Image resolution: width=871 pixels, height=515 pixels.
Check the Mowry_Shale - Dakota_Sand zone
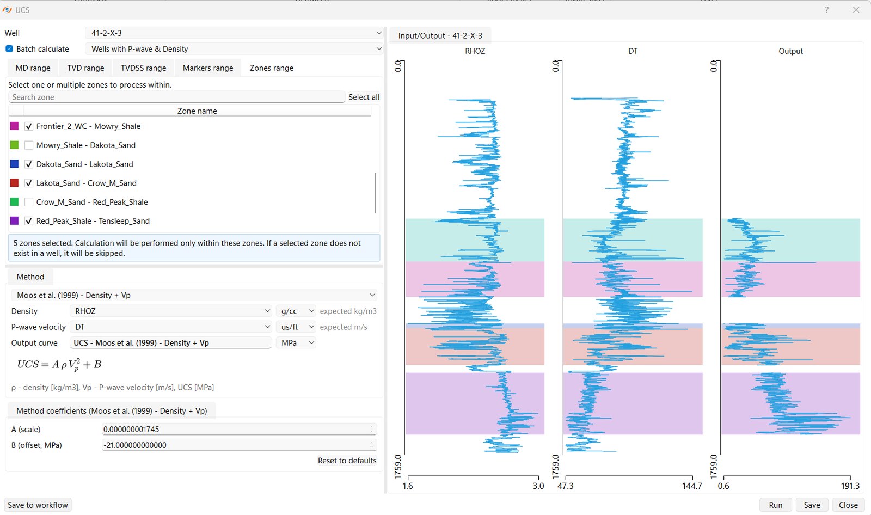click(29, 145)
